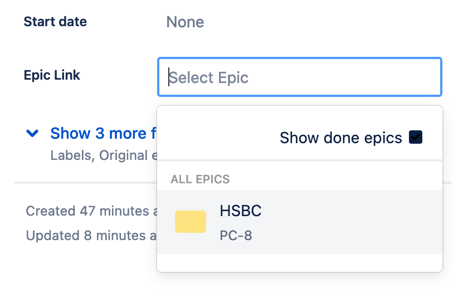Click empty area right of HSBC row

pyautogui.click(x=352, y=222)
